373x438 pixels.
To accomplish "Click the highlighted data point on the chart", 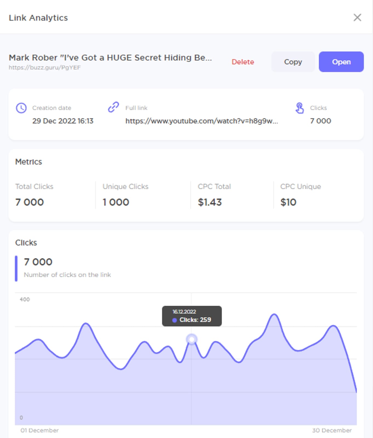I will [192, 339].
